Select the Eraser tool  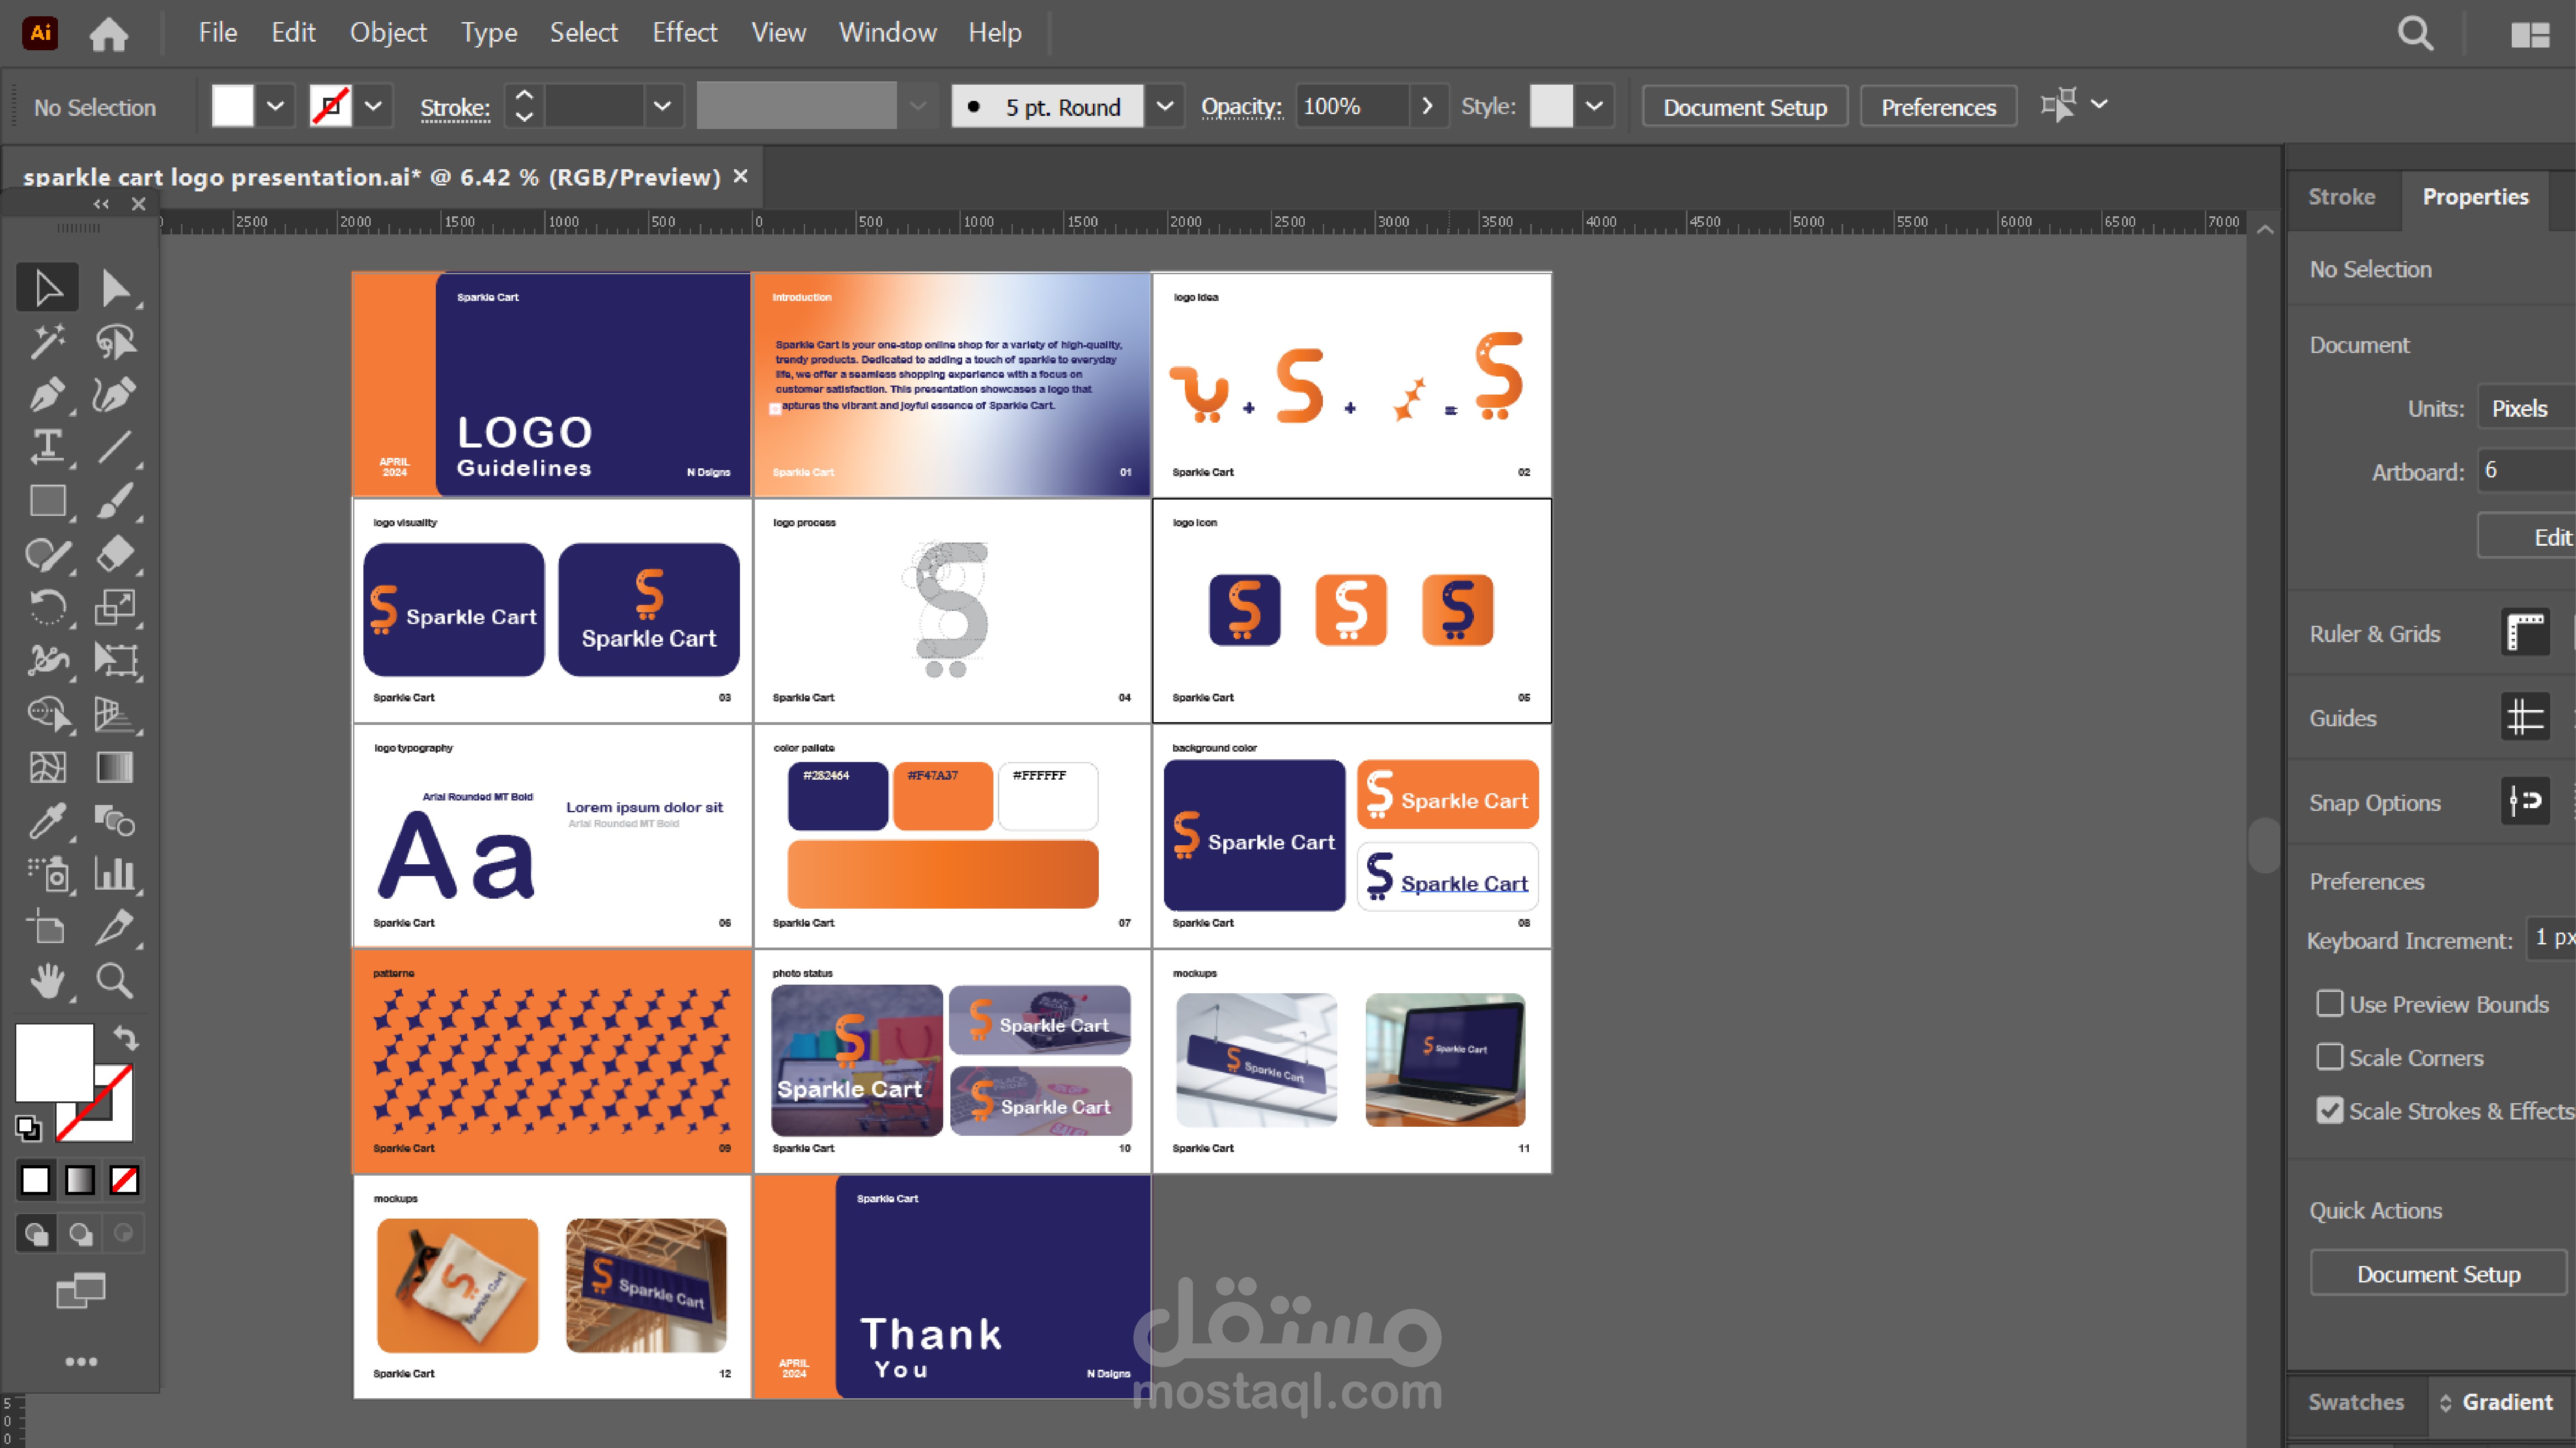(x=114, y=554)
